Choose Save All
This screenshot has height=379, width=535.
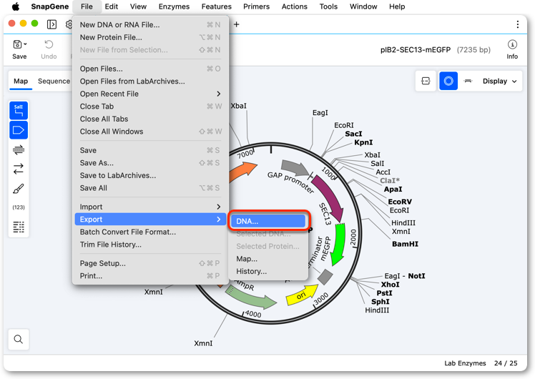click(x=150, y=188)
